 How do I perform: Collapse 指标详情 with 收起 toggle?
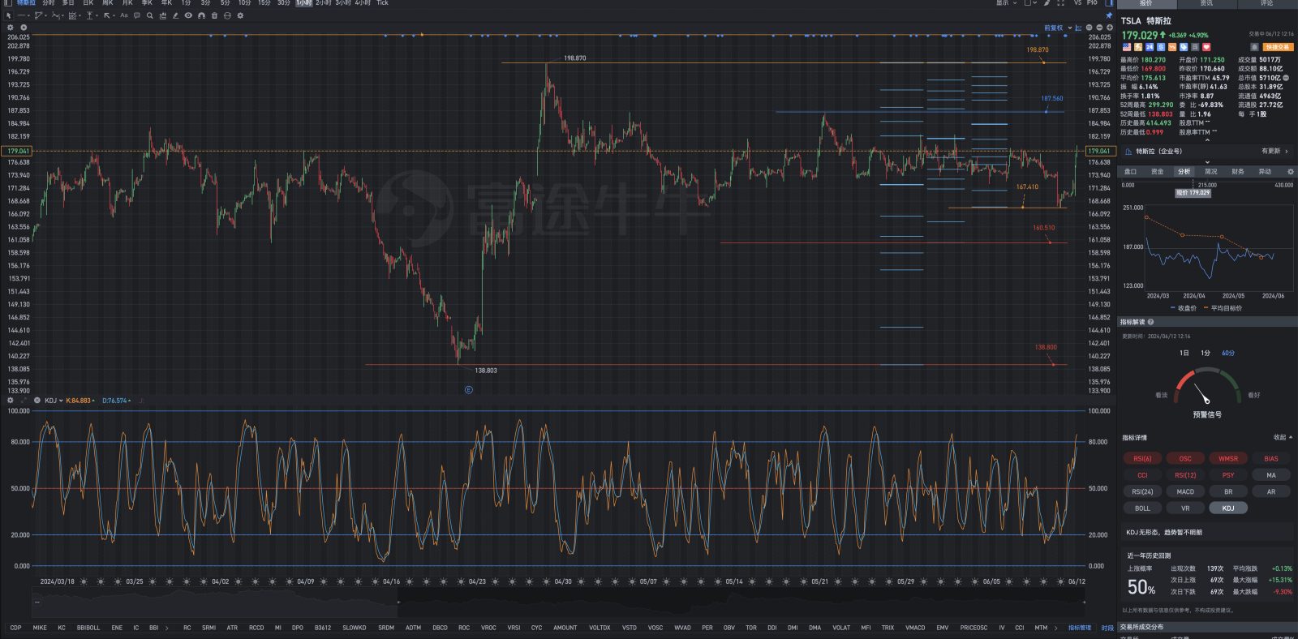click(1283, 438)
